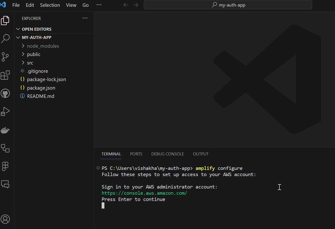Open the File menu
The image size is (335, 229).
click(16, 5)
